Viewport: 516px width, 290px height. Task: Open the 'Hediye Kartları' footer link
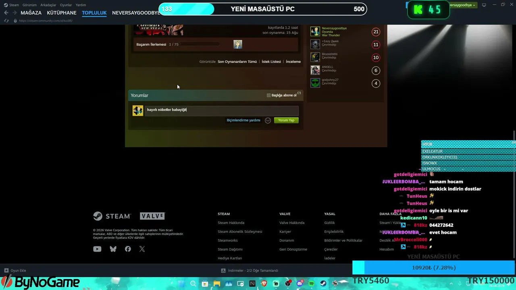point(230,258)
